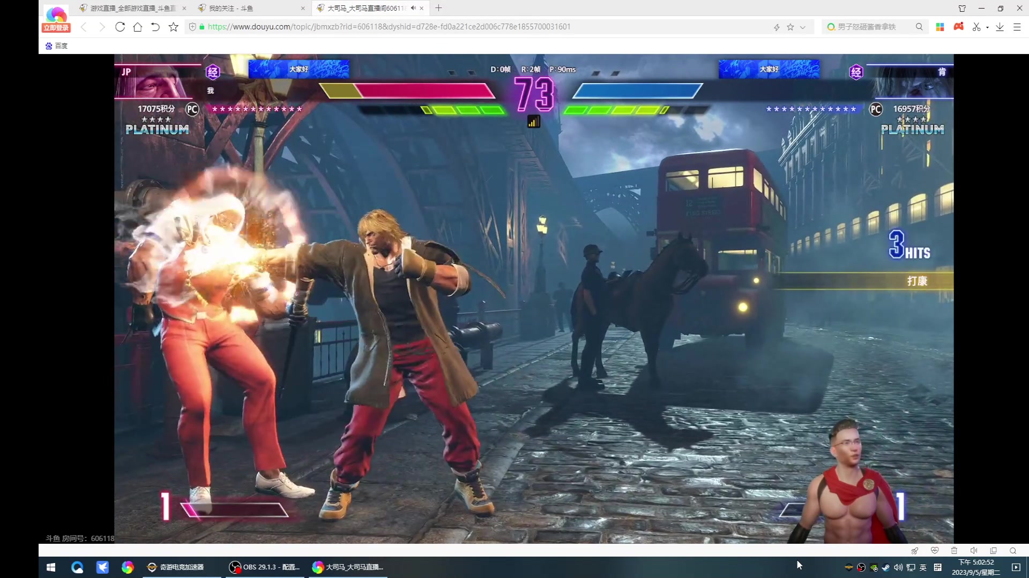Viewport: 1029px width, 578px height.
Task: Go back to the previous page
Action: (x=84, y=27)
